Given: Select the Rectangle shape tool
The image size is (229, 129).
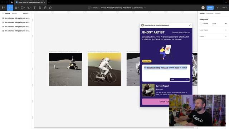Looking at the screenshot, I should click(x=23, y=8).
